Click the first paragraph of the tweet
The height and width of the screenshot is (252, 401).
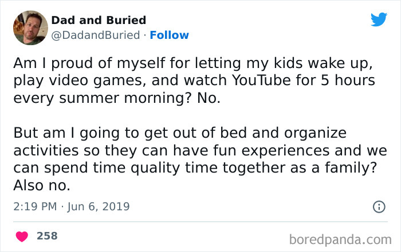[190, 81]
